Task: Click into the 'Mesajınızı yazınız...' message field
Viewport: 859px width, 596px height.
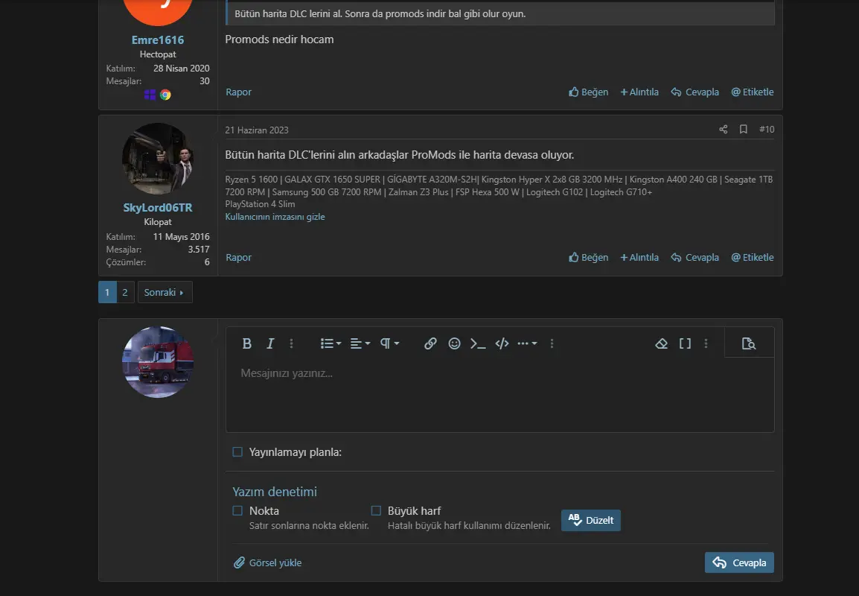Action: click(x=499, y=394)
